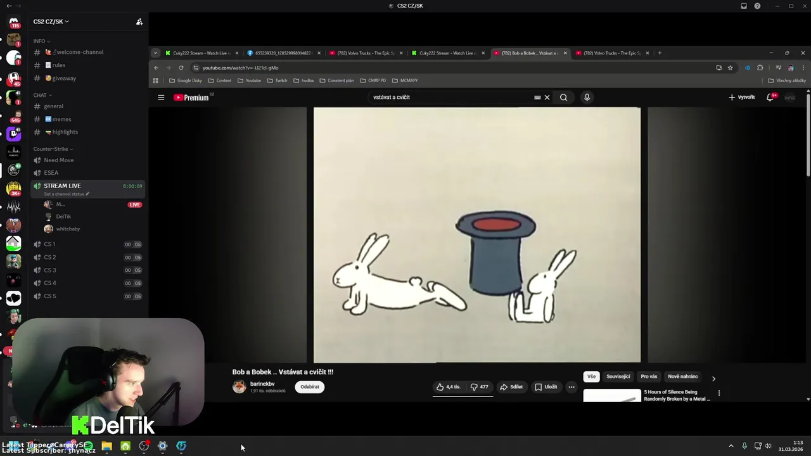
Task: Go back in the browser
Action: point(156,68)
